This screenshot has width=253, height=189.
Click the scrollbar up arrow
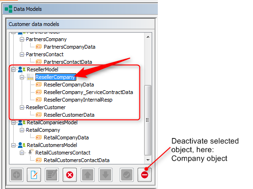click(x=148, y=37)
